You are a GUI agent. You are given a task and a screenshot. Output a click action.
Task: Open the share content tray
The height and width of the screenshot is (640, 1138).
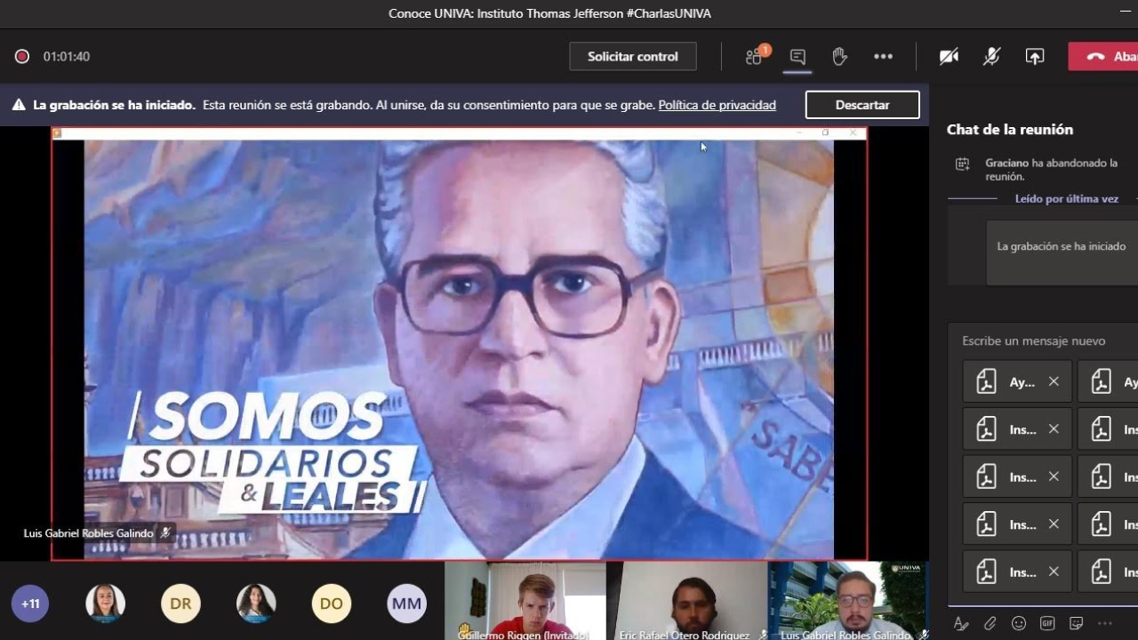1034,56
